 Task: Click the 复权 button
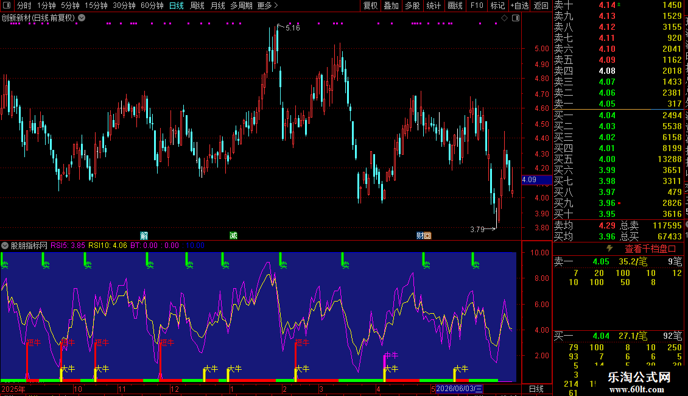point(370,5)
